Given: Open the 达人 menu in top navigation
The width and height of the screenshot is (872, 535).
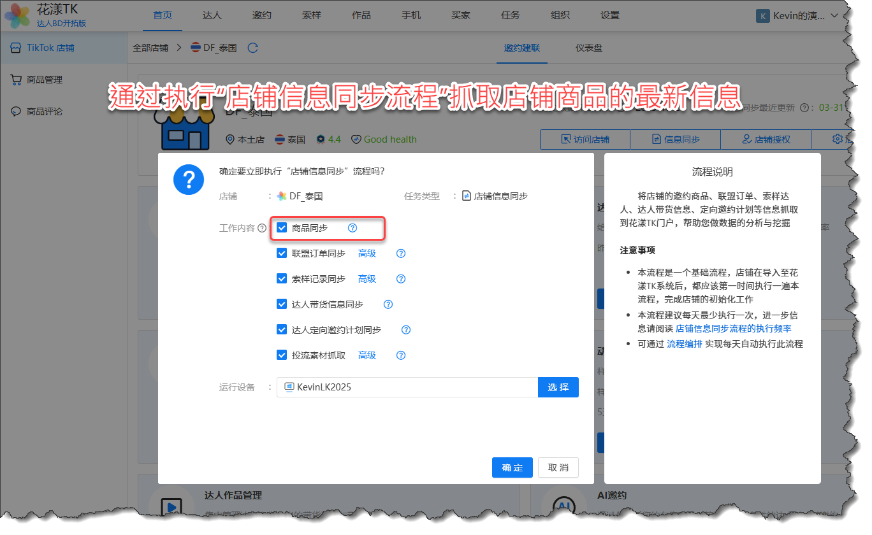Looking at the screenshot, I should (x=212, y=15).
